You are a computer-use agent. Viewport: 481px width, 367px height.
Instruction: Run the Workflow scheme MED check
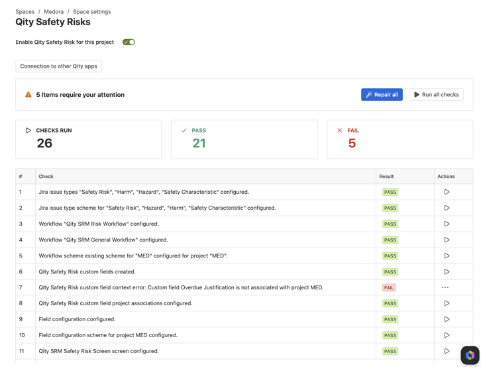447,256
